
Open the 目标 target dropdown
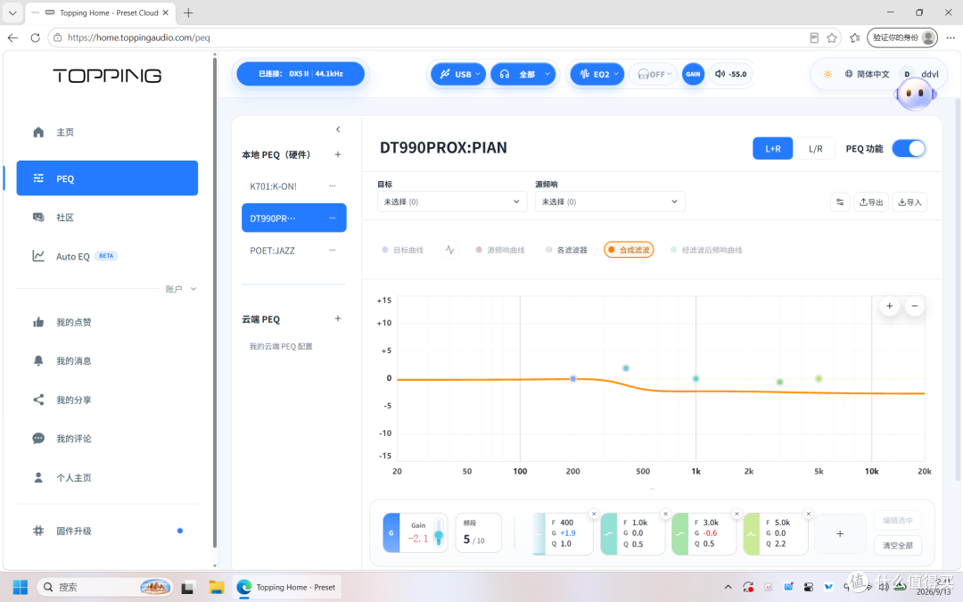pyautogui.click(x=452, y=202)
